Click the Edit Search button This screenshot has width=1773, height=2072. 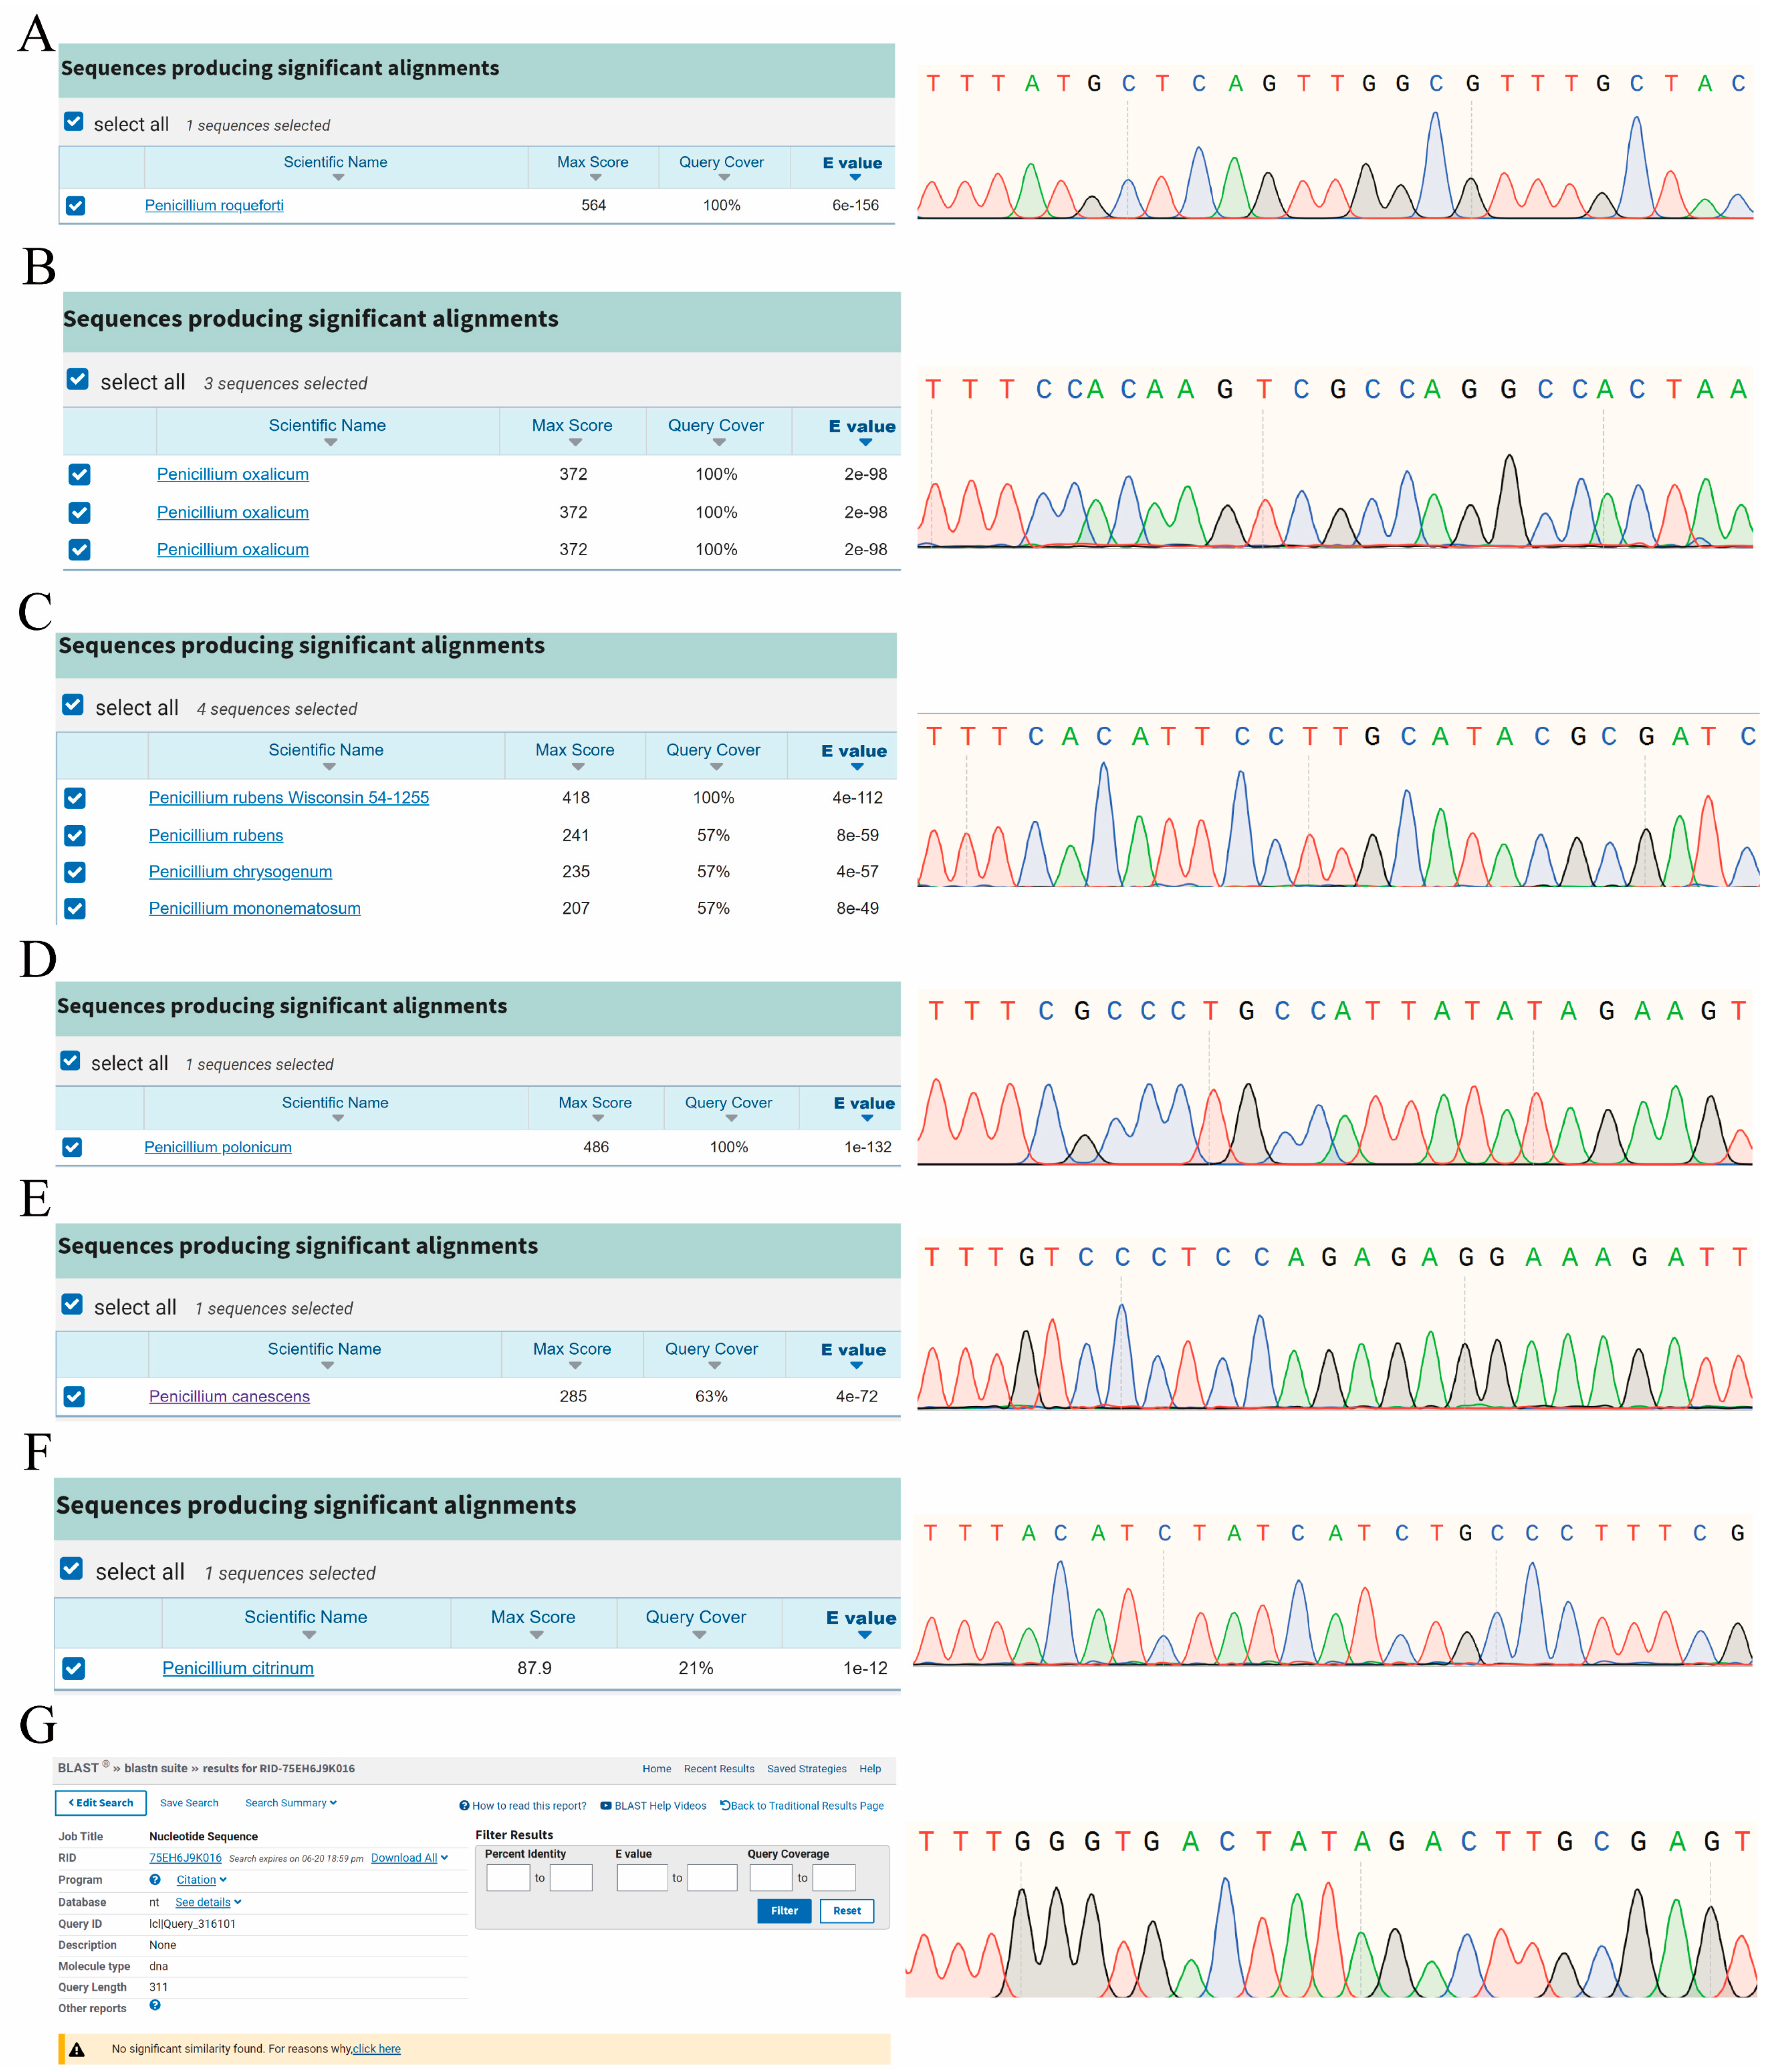tap(101, 1803)
